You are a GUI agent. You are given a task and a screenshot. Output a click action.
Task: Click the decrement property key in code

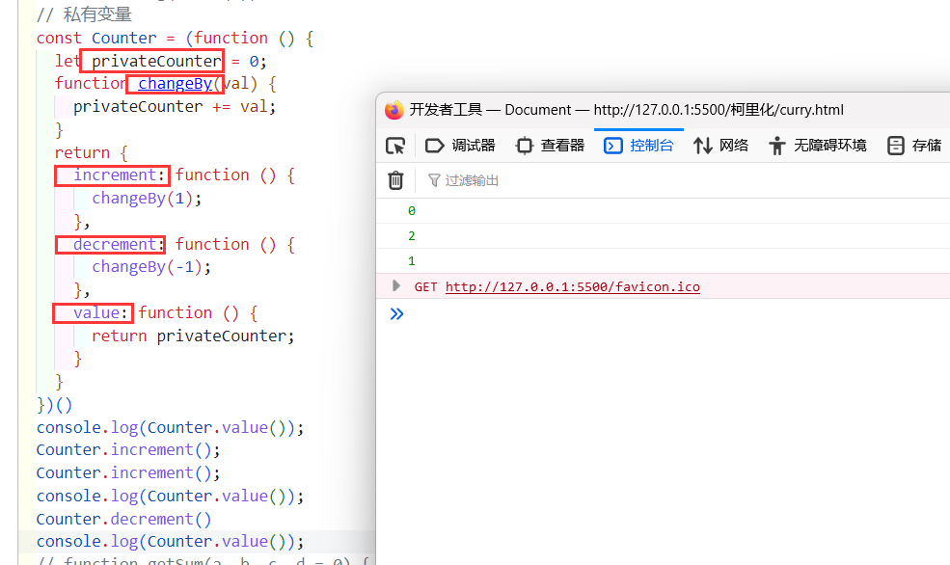pyautogui.click(x=115, y=244)
